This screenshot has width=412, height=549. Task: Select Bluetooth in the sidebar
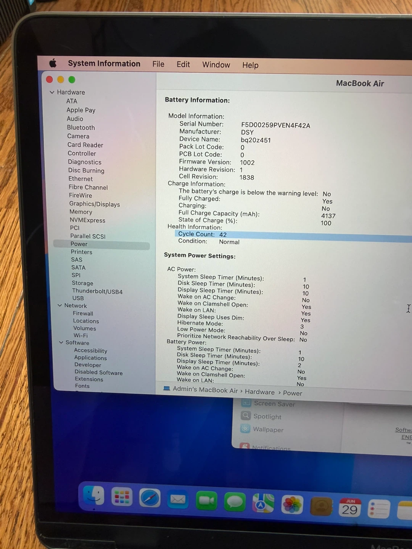click(x=81, y=127)
